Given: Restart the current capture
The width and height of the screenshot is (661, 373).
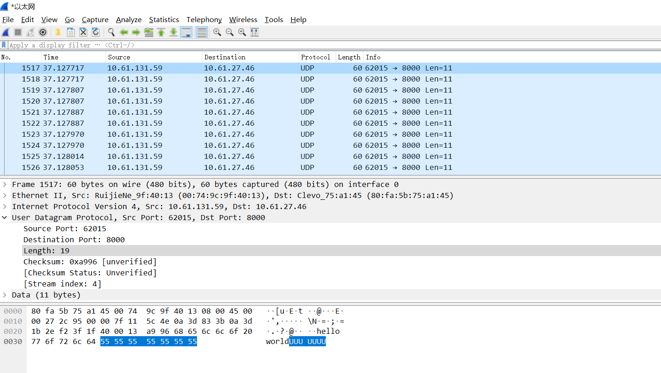Looking at the screenshot, I should click(30, 32).
